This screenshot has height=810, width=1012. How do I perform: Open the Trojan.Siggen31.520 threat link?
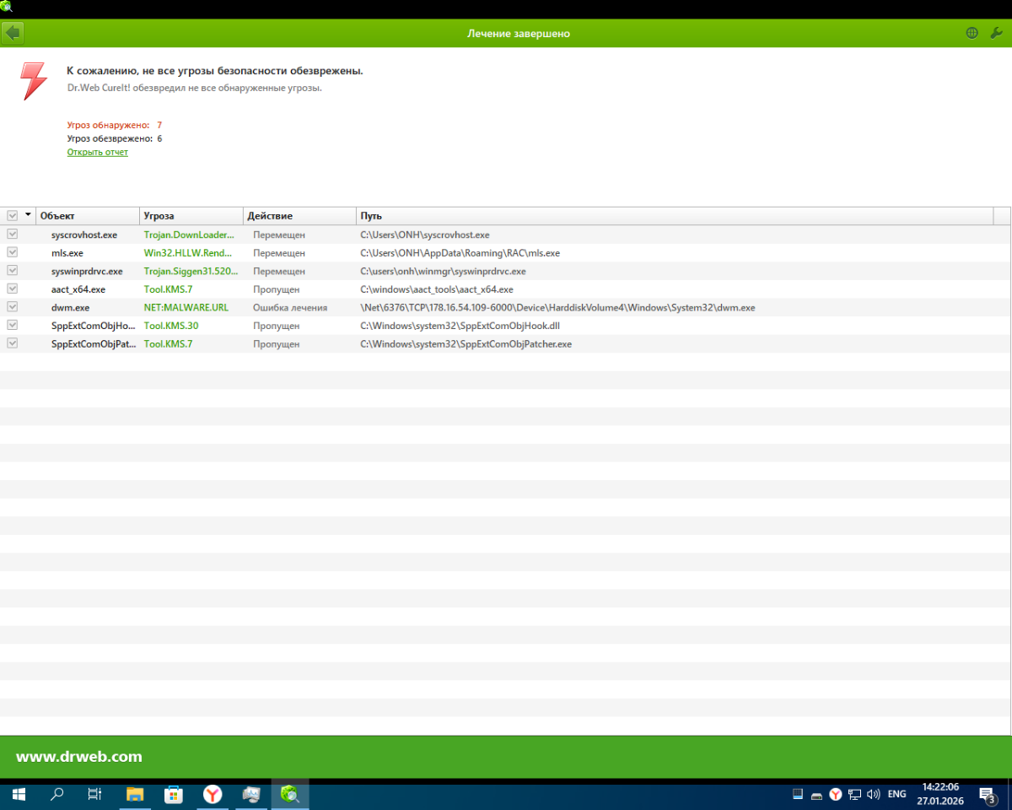[x=191, y=272]
